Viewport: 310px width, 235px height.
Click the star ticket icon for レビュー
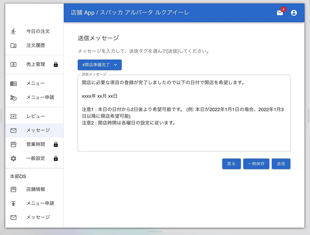coord(13,116)
